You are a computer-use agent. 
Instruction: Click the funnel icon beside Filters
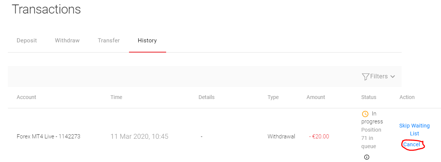[x=365, y=76]
